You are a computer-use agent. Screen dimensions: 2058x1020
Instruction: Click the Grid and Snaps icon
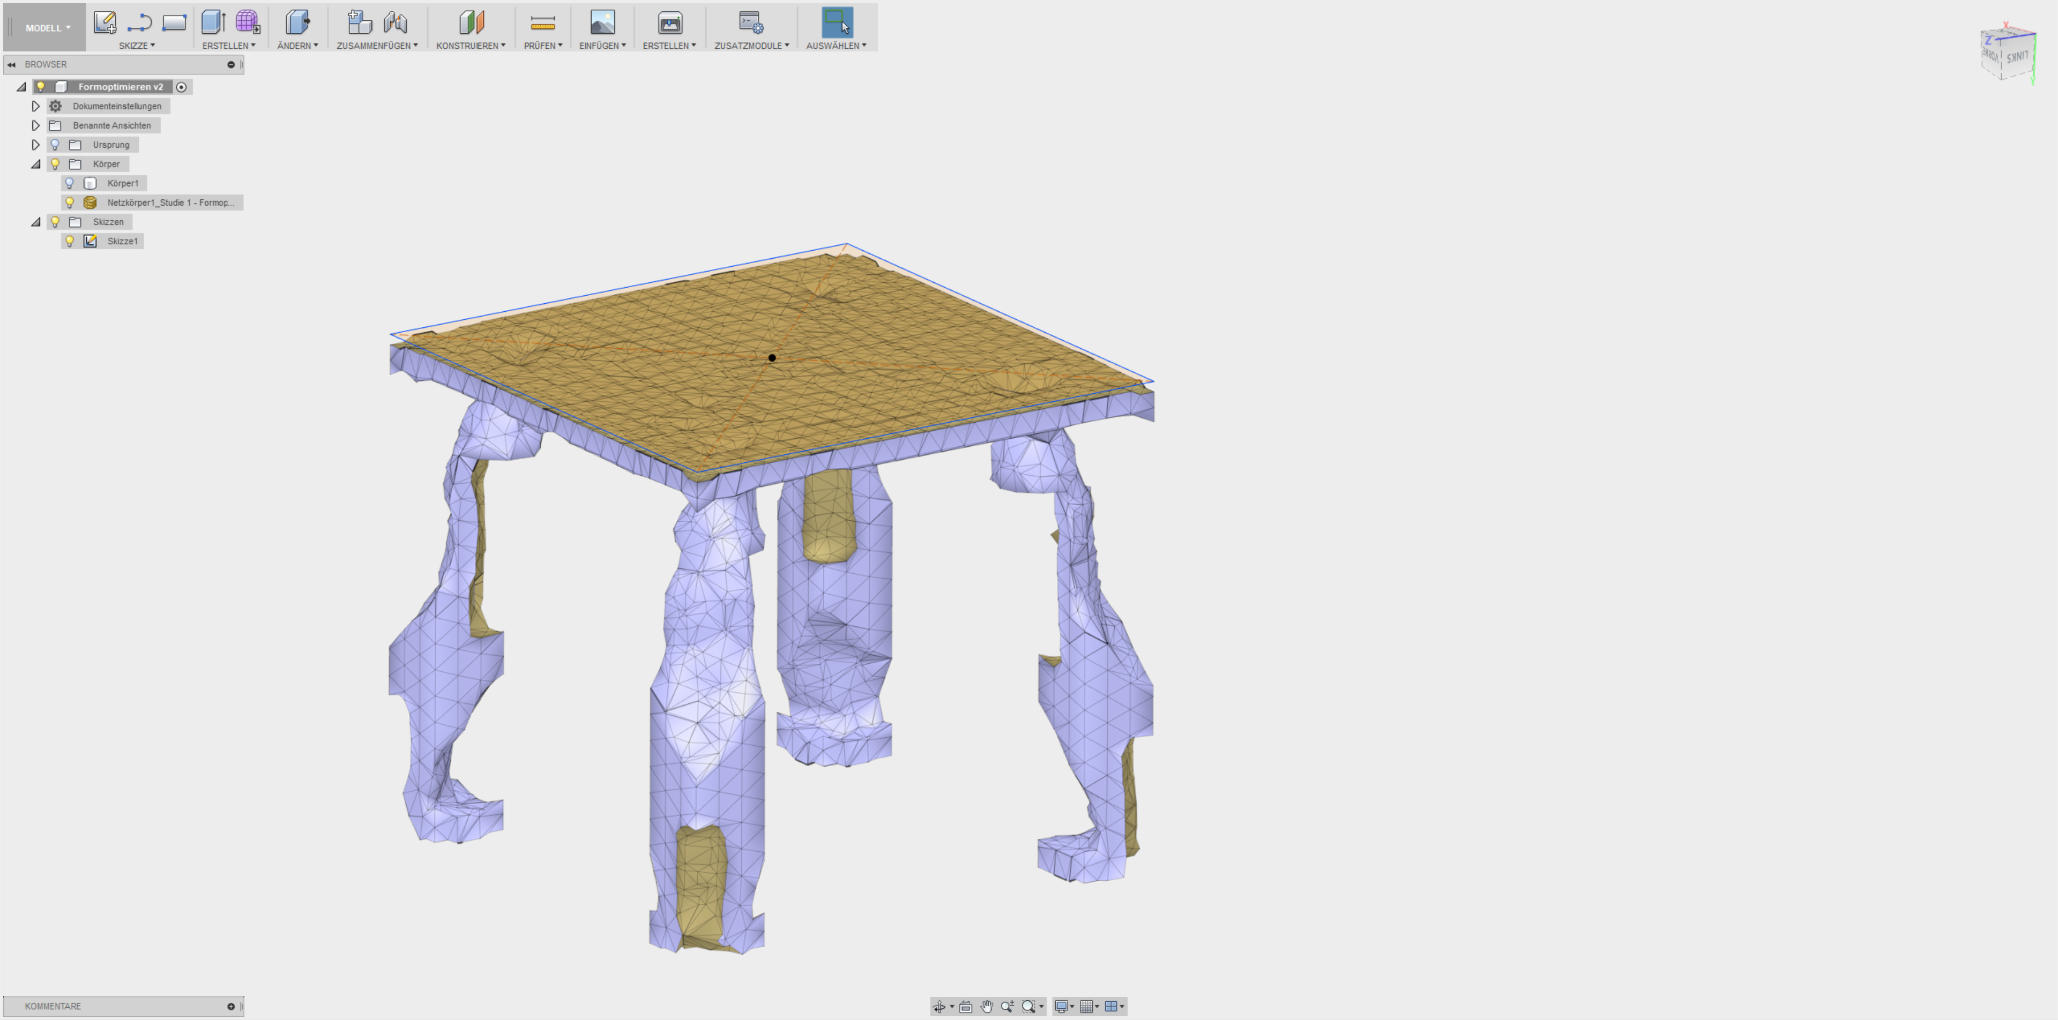[1086, 1007]
